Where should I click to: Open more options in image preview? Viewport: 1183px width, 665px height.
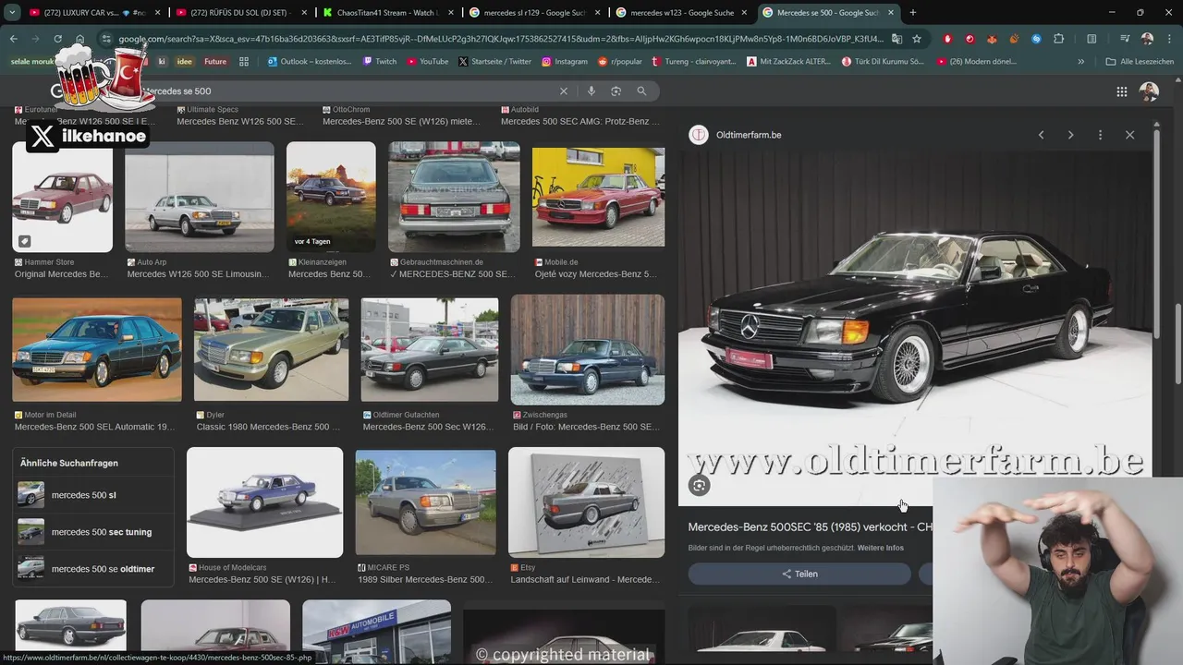1100,135
